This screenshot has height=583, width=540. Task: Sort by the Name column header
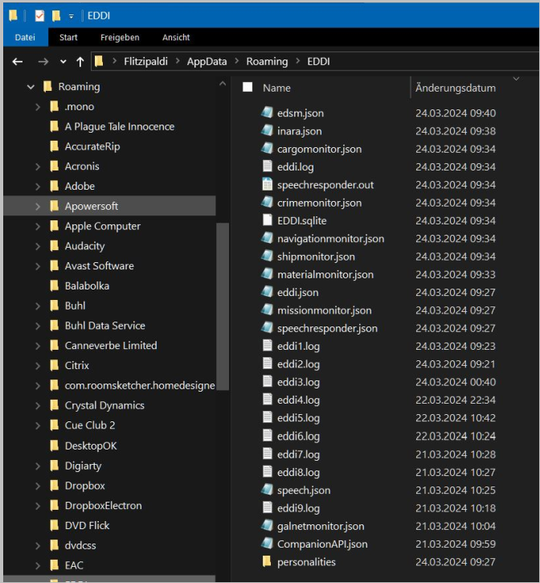point(276,88)
